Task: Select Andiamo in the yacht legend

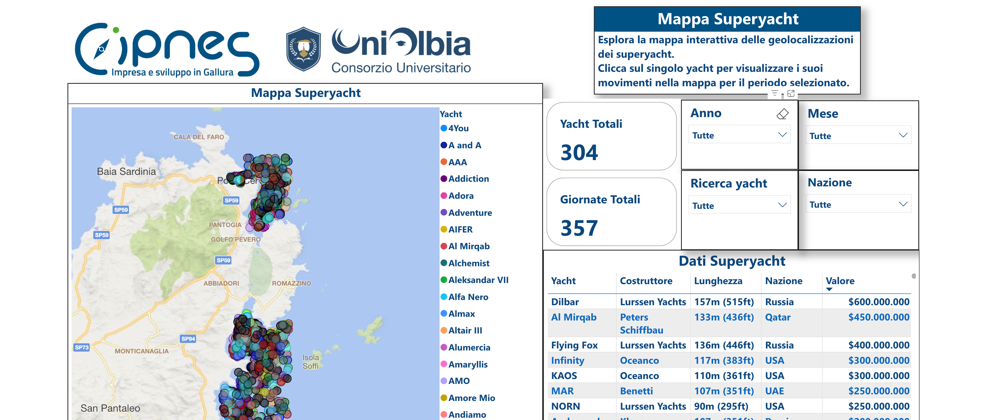Action: tap(463, 415)
